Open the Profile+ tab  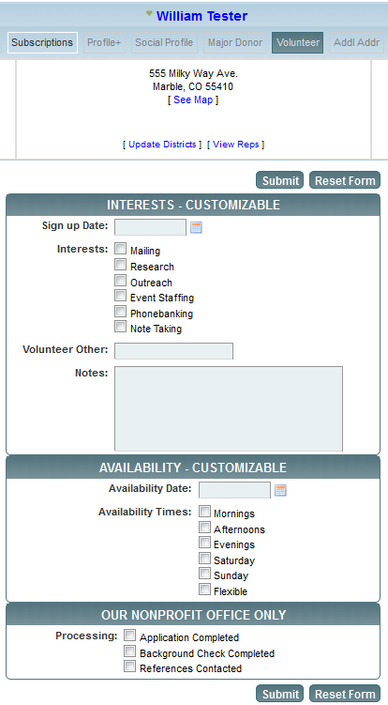(x=104, y=43)
